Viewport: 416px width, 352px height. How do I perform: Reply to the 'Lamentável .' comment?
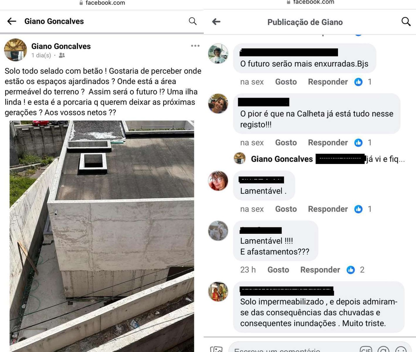tap(328, 209)
